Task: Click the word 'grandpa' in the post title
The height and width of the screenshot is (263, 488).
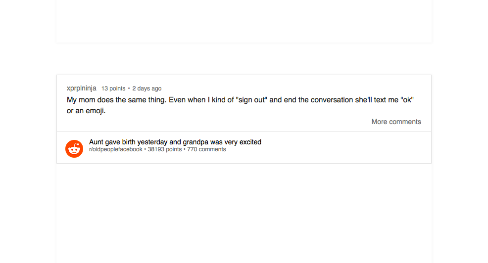Action: coord(195,142)
